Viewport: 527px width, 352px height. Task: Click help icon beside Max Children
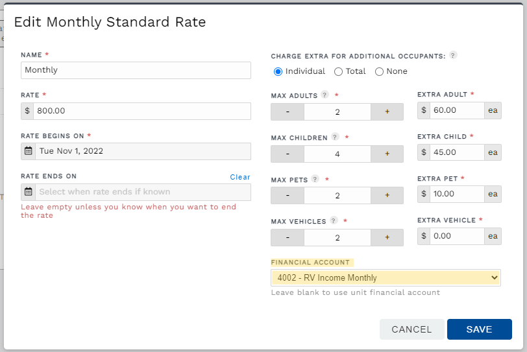click(x=335, y=137)
